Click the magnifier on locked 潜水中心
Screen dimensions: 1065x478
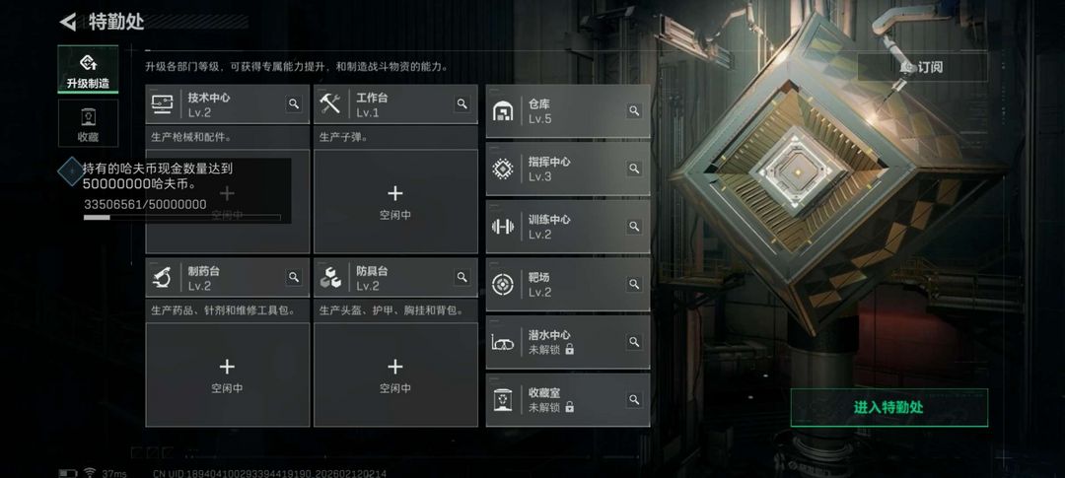click(x=634, y=342)
